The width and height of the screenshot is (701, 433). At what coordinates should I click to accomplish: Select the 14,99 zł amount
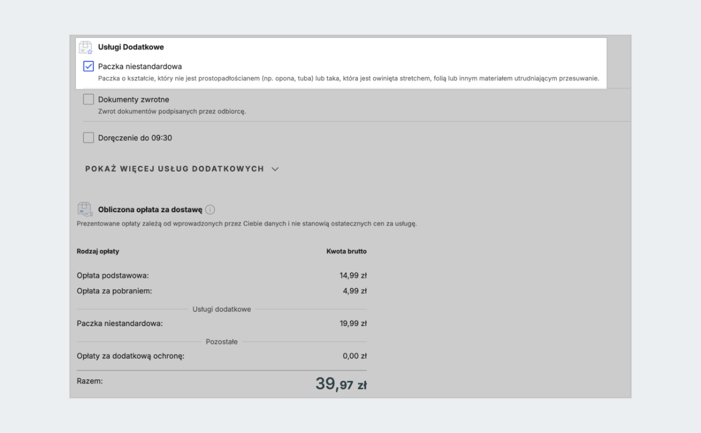(353, 276)
